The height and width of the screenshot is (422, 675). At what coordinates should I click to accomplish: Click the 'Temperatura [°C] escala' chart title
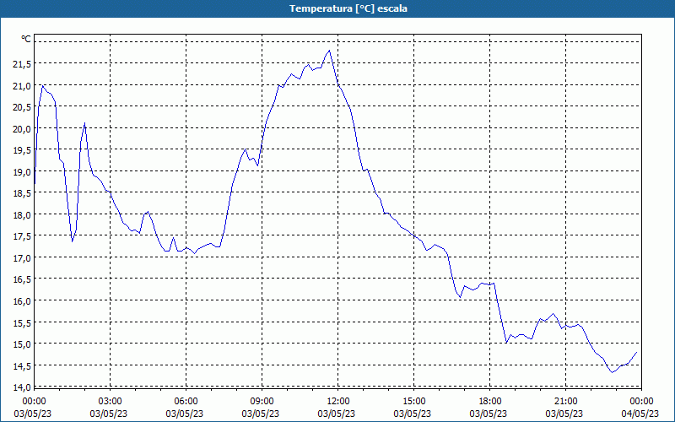(348, 8)
